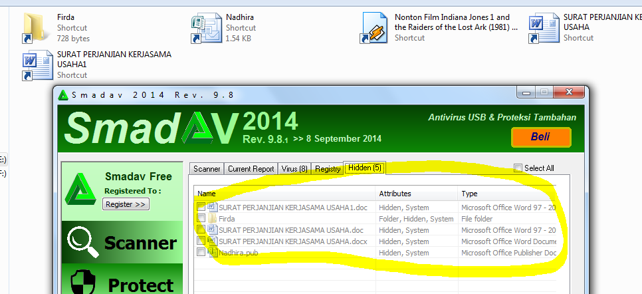The width and height of the screenshot is (642, 294).
Task: Open the Scanner section in sidebar
Action: point(122,242)
